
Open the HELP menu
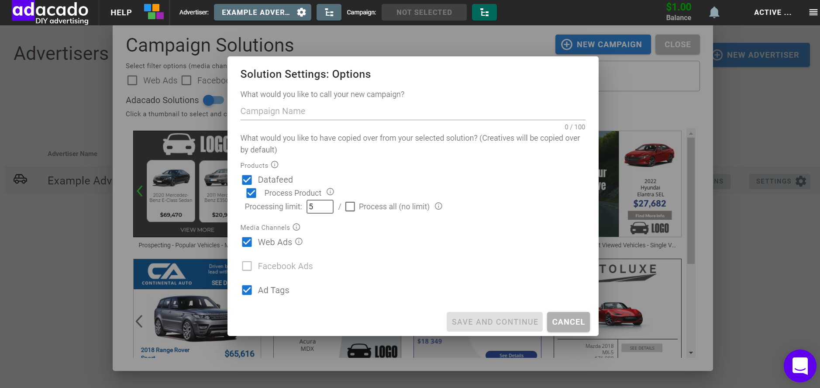pyautogui.click(x=121, y=12)
